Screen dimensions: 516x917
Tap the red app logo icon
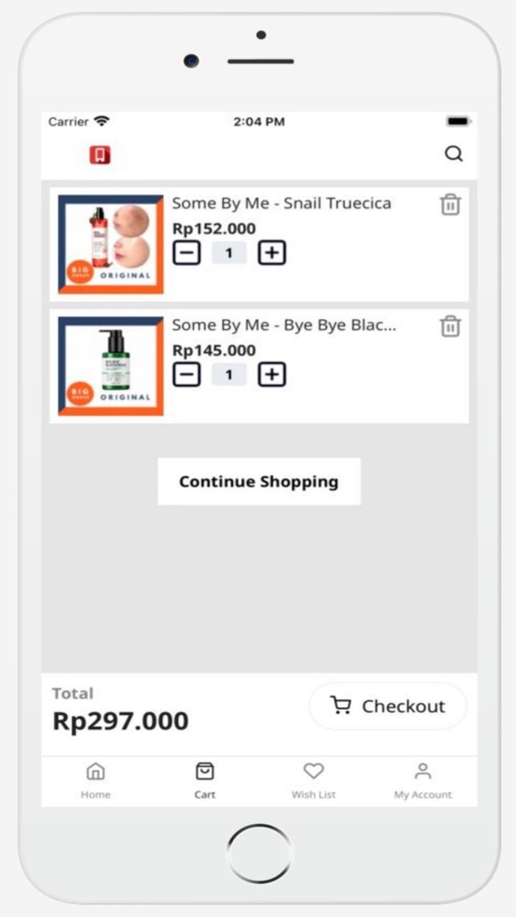100,155
